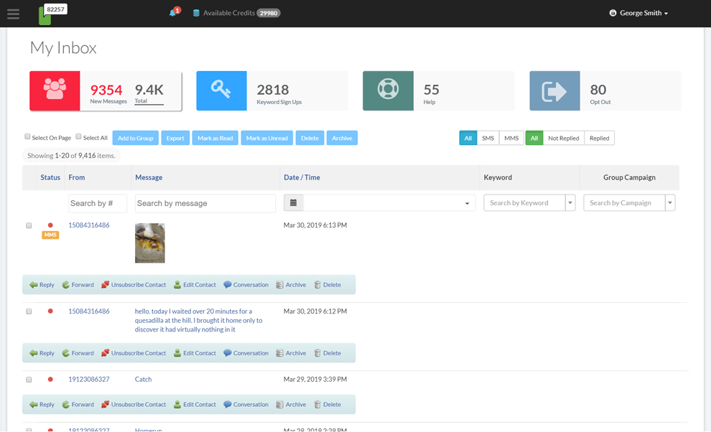The width and height of the screenshot is (711, 432).
Task: Click the Mark as Read button
Action: point(215,138)
